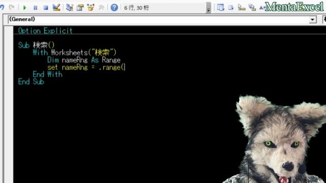Click the List Constants icon

click(231, 8)
